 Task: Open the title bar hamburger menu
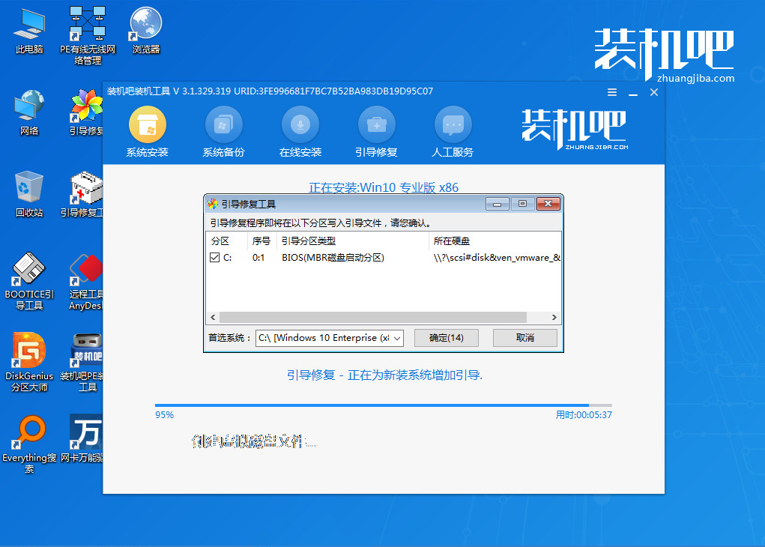coord(612,92)
